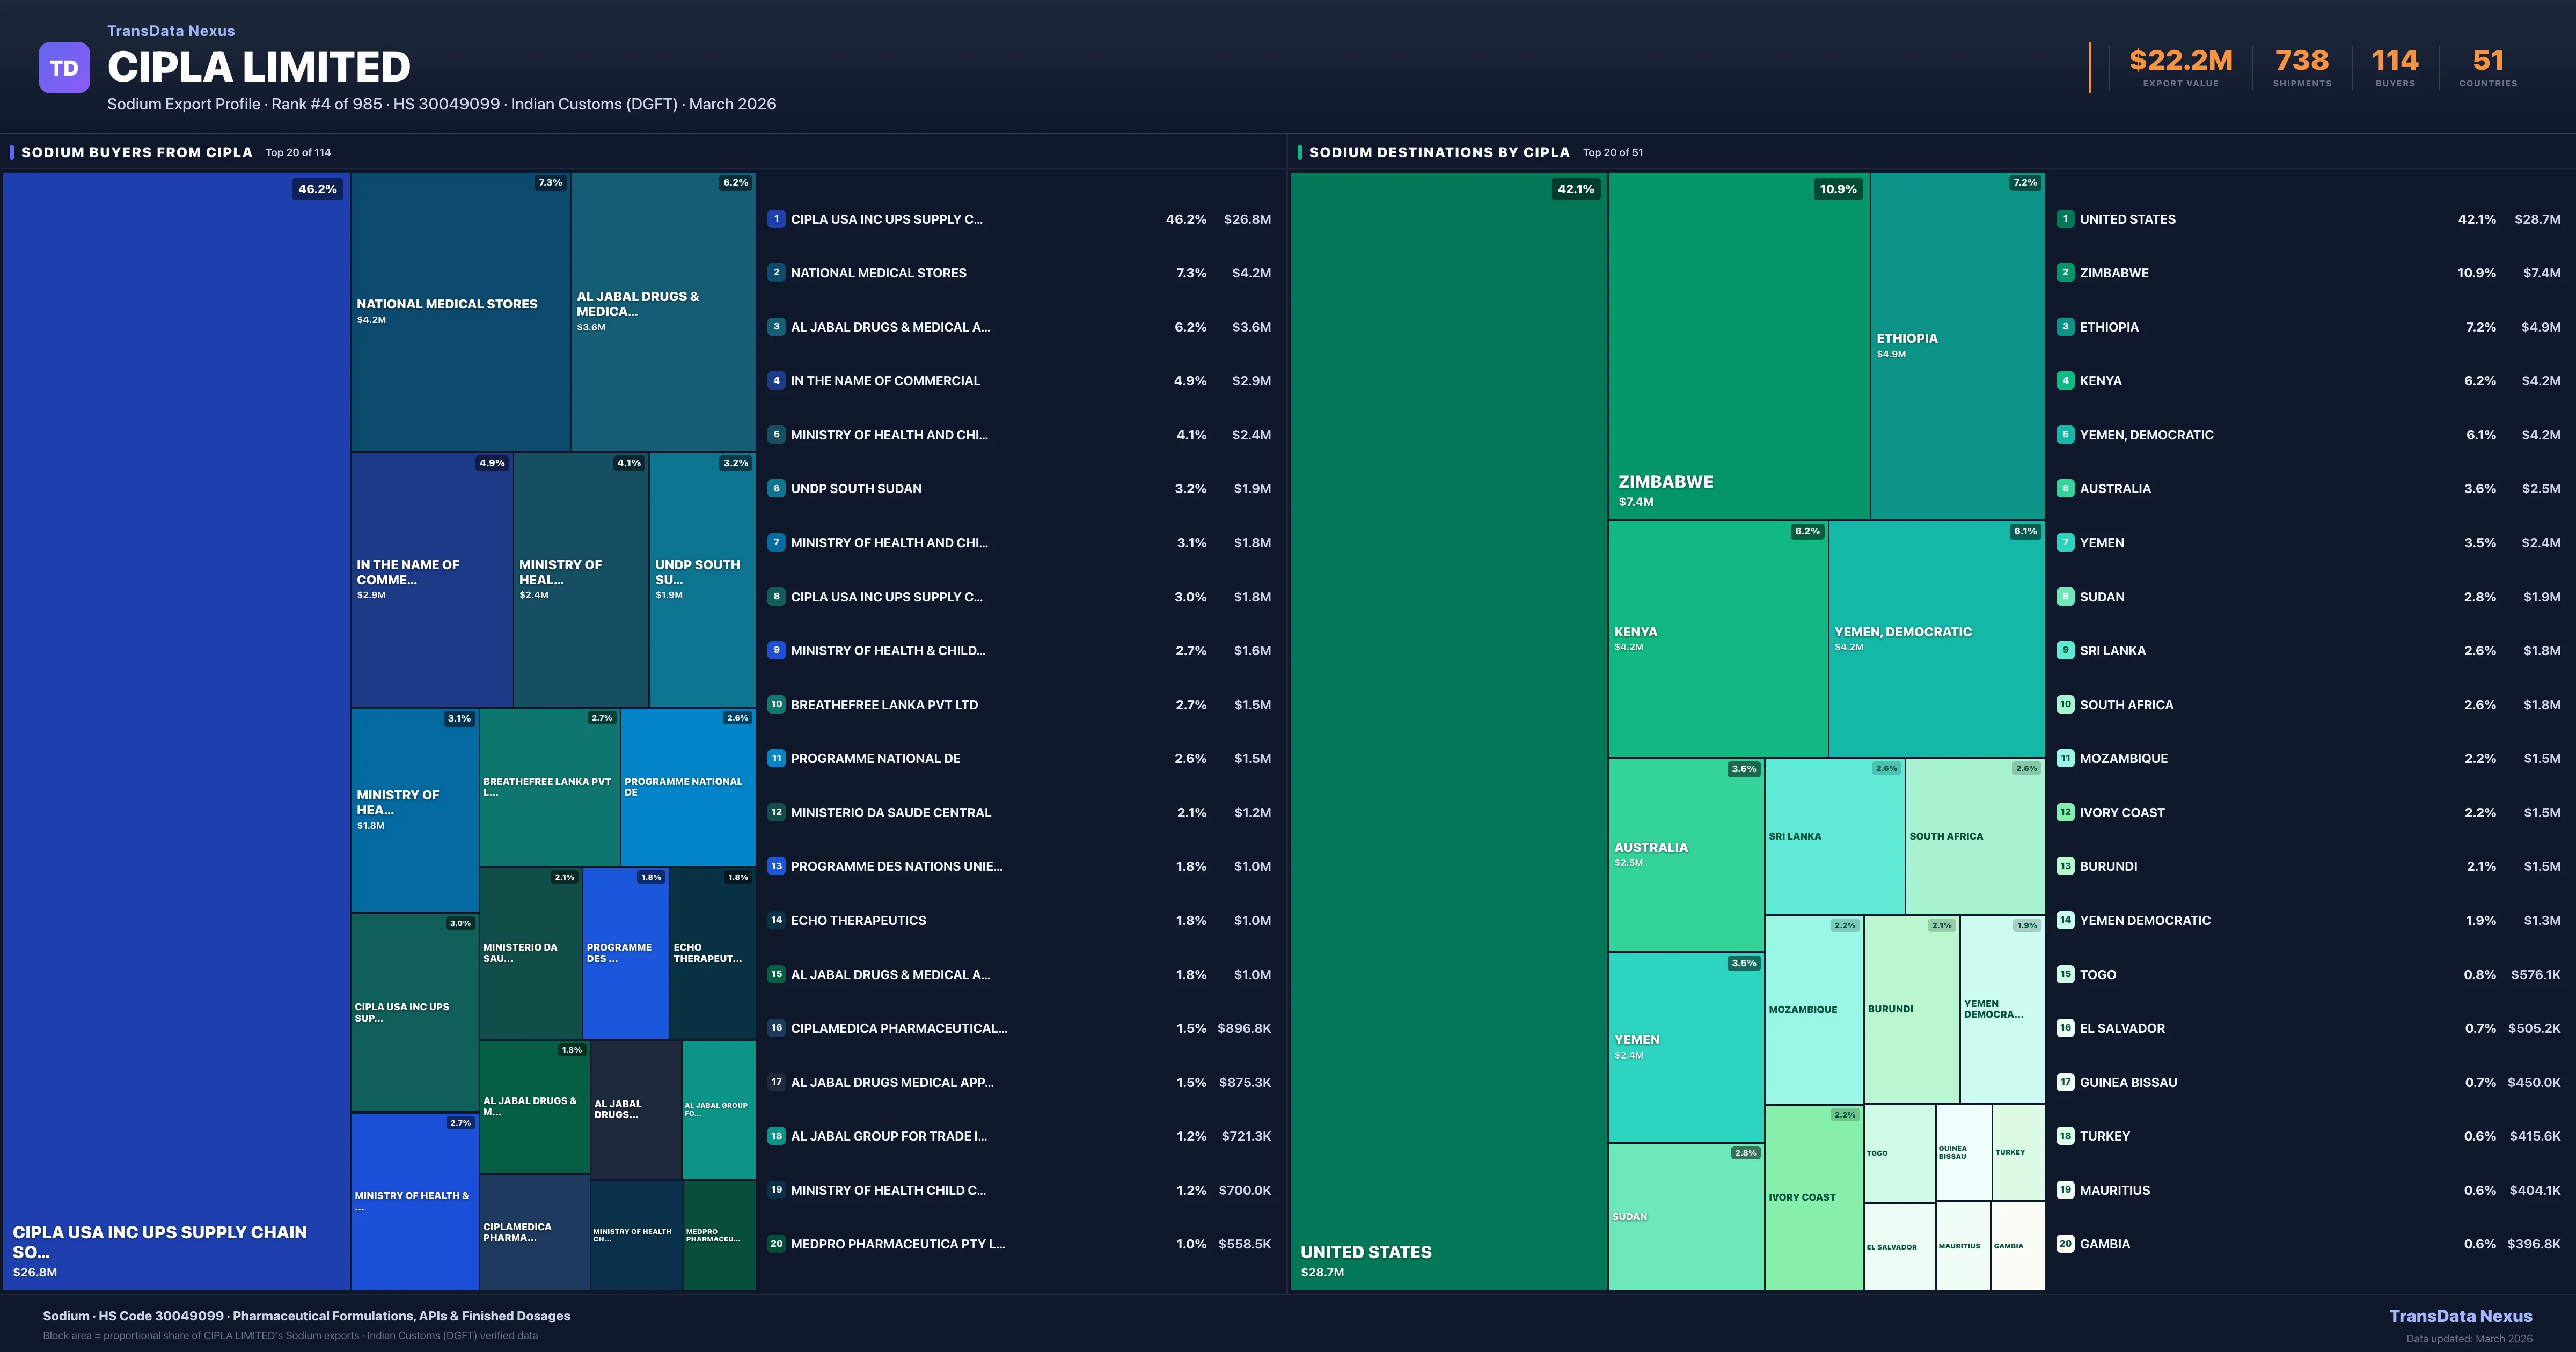2576x1352 pixels.
Task: Select rank badge 1 next to CIPLA USA INC
Action: pos(776,219)
